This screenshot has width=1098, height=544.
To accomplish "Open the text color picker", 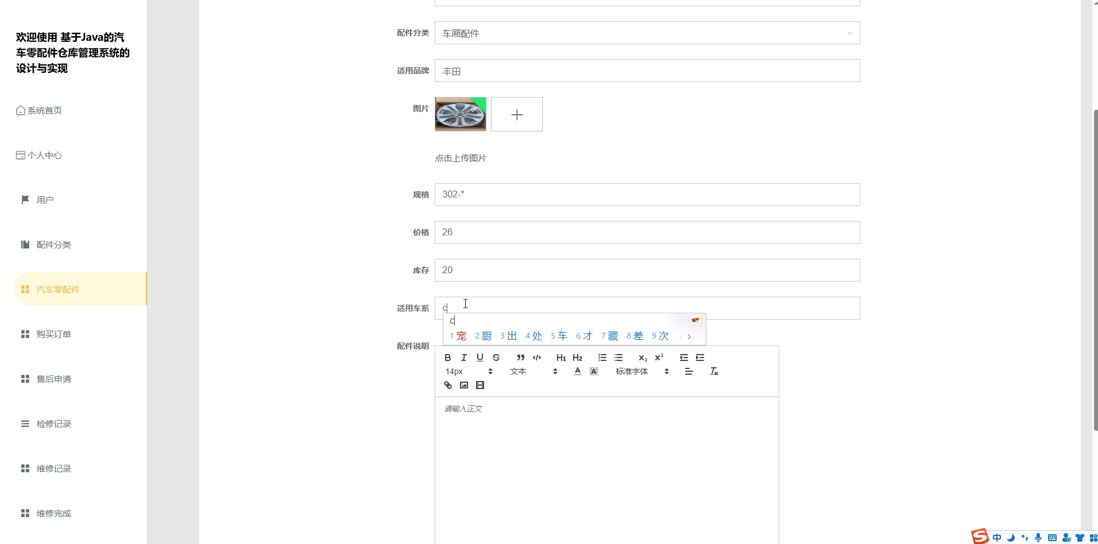I will pyautogui.click(x=578, y=371).
